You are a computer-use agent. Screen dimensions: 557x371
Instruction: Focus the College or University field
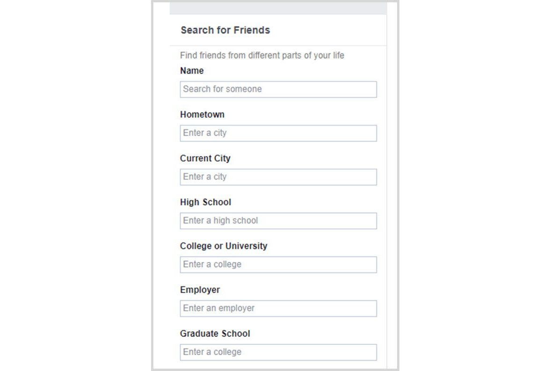pos(278,264)
